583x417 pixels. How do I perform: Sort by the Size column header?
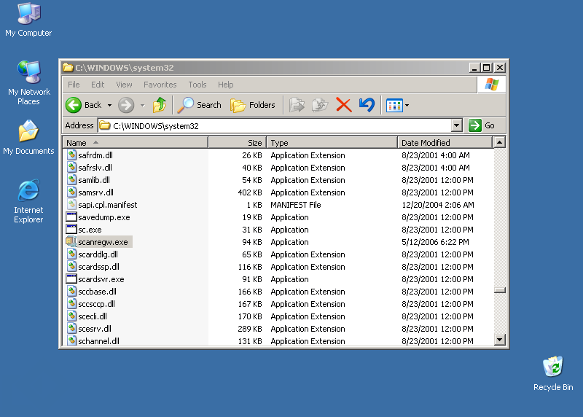click(238, 143)
